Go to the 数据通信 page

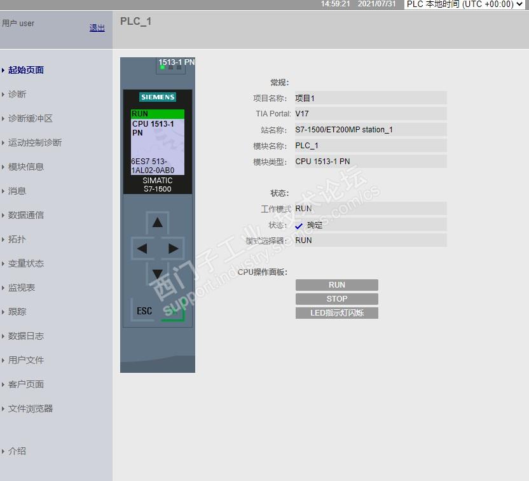pyautogui.click(x=26, y=215)
